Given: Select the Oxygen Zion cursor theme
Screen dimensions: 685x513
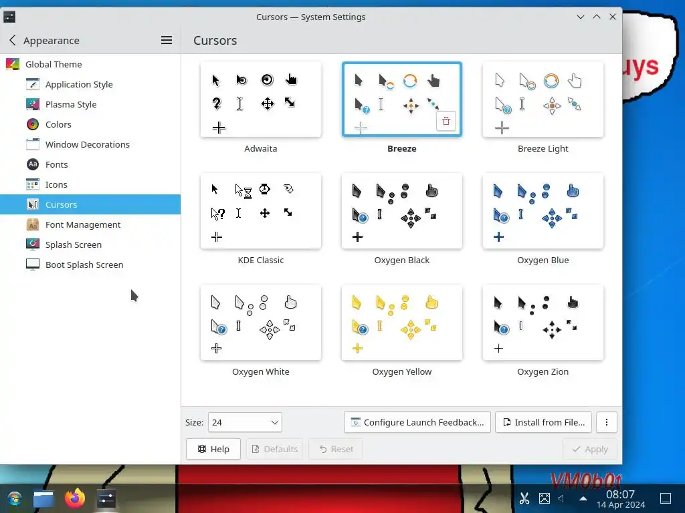Looking at the screenshot, I should (x=543, y=323).
